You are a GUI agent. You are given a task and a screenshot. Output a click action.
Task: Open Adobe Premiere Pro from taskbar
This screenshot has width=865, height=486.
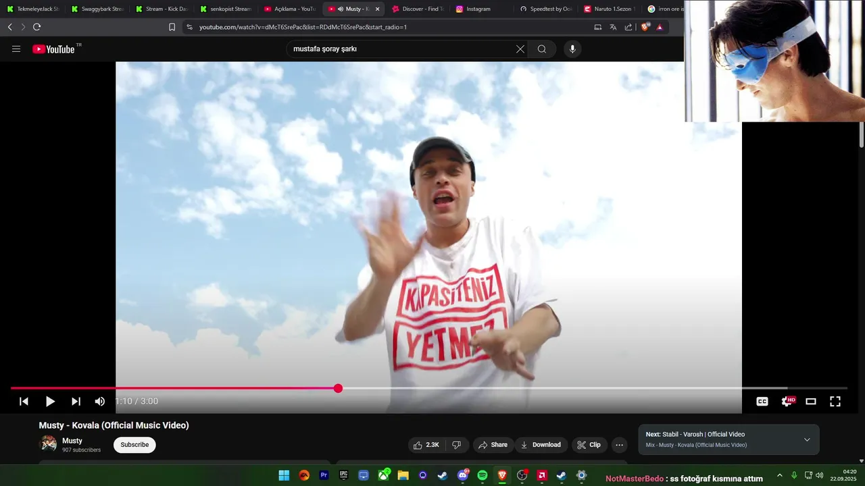pyautogui.click(x=324, y=475)
